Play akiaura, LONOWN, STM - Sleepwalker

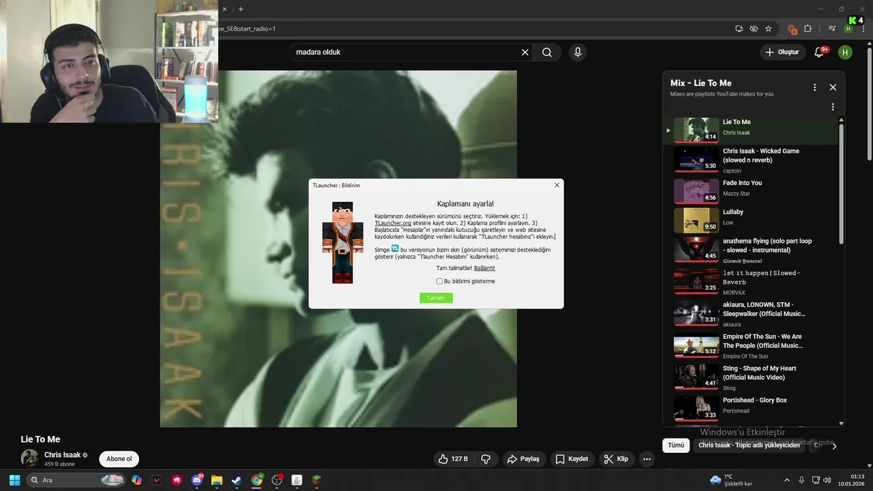click(x=750, y=314)
